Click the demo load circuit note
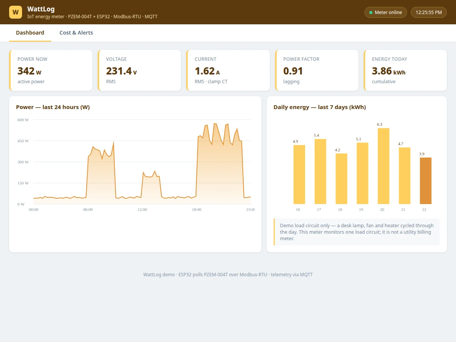 (356, 232)
